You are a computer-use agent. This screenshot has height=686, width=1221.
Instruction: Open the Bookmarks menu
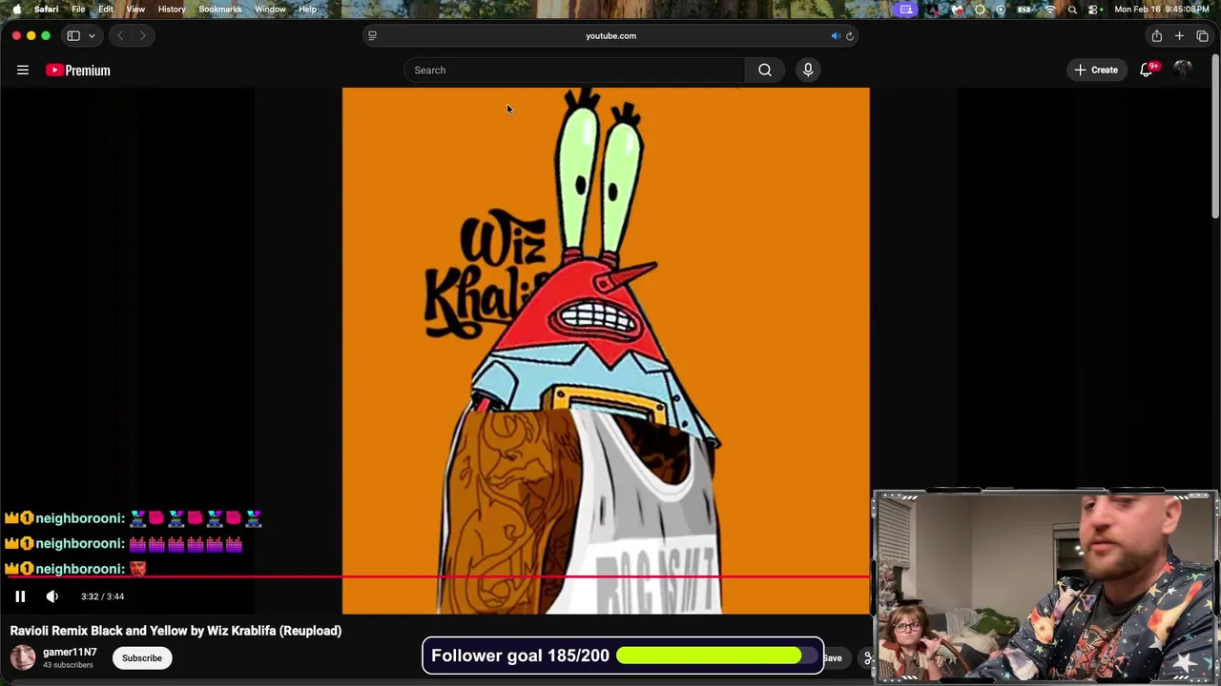(220, 10)
